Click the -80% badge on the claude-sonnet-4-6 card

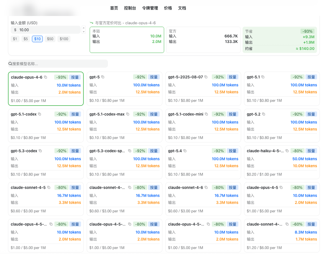click(219, 188)
